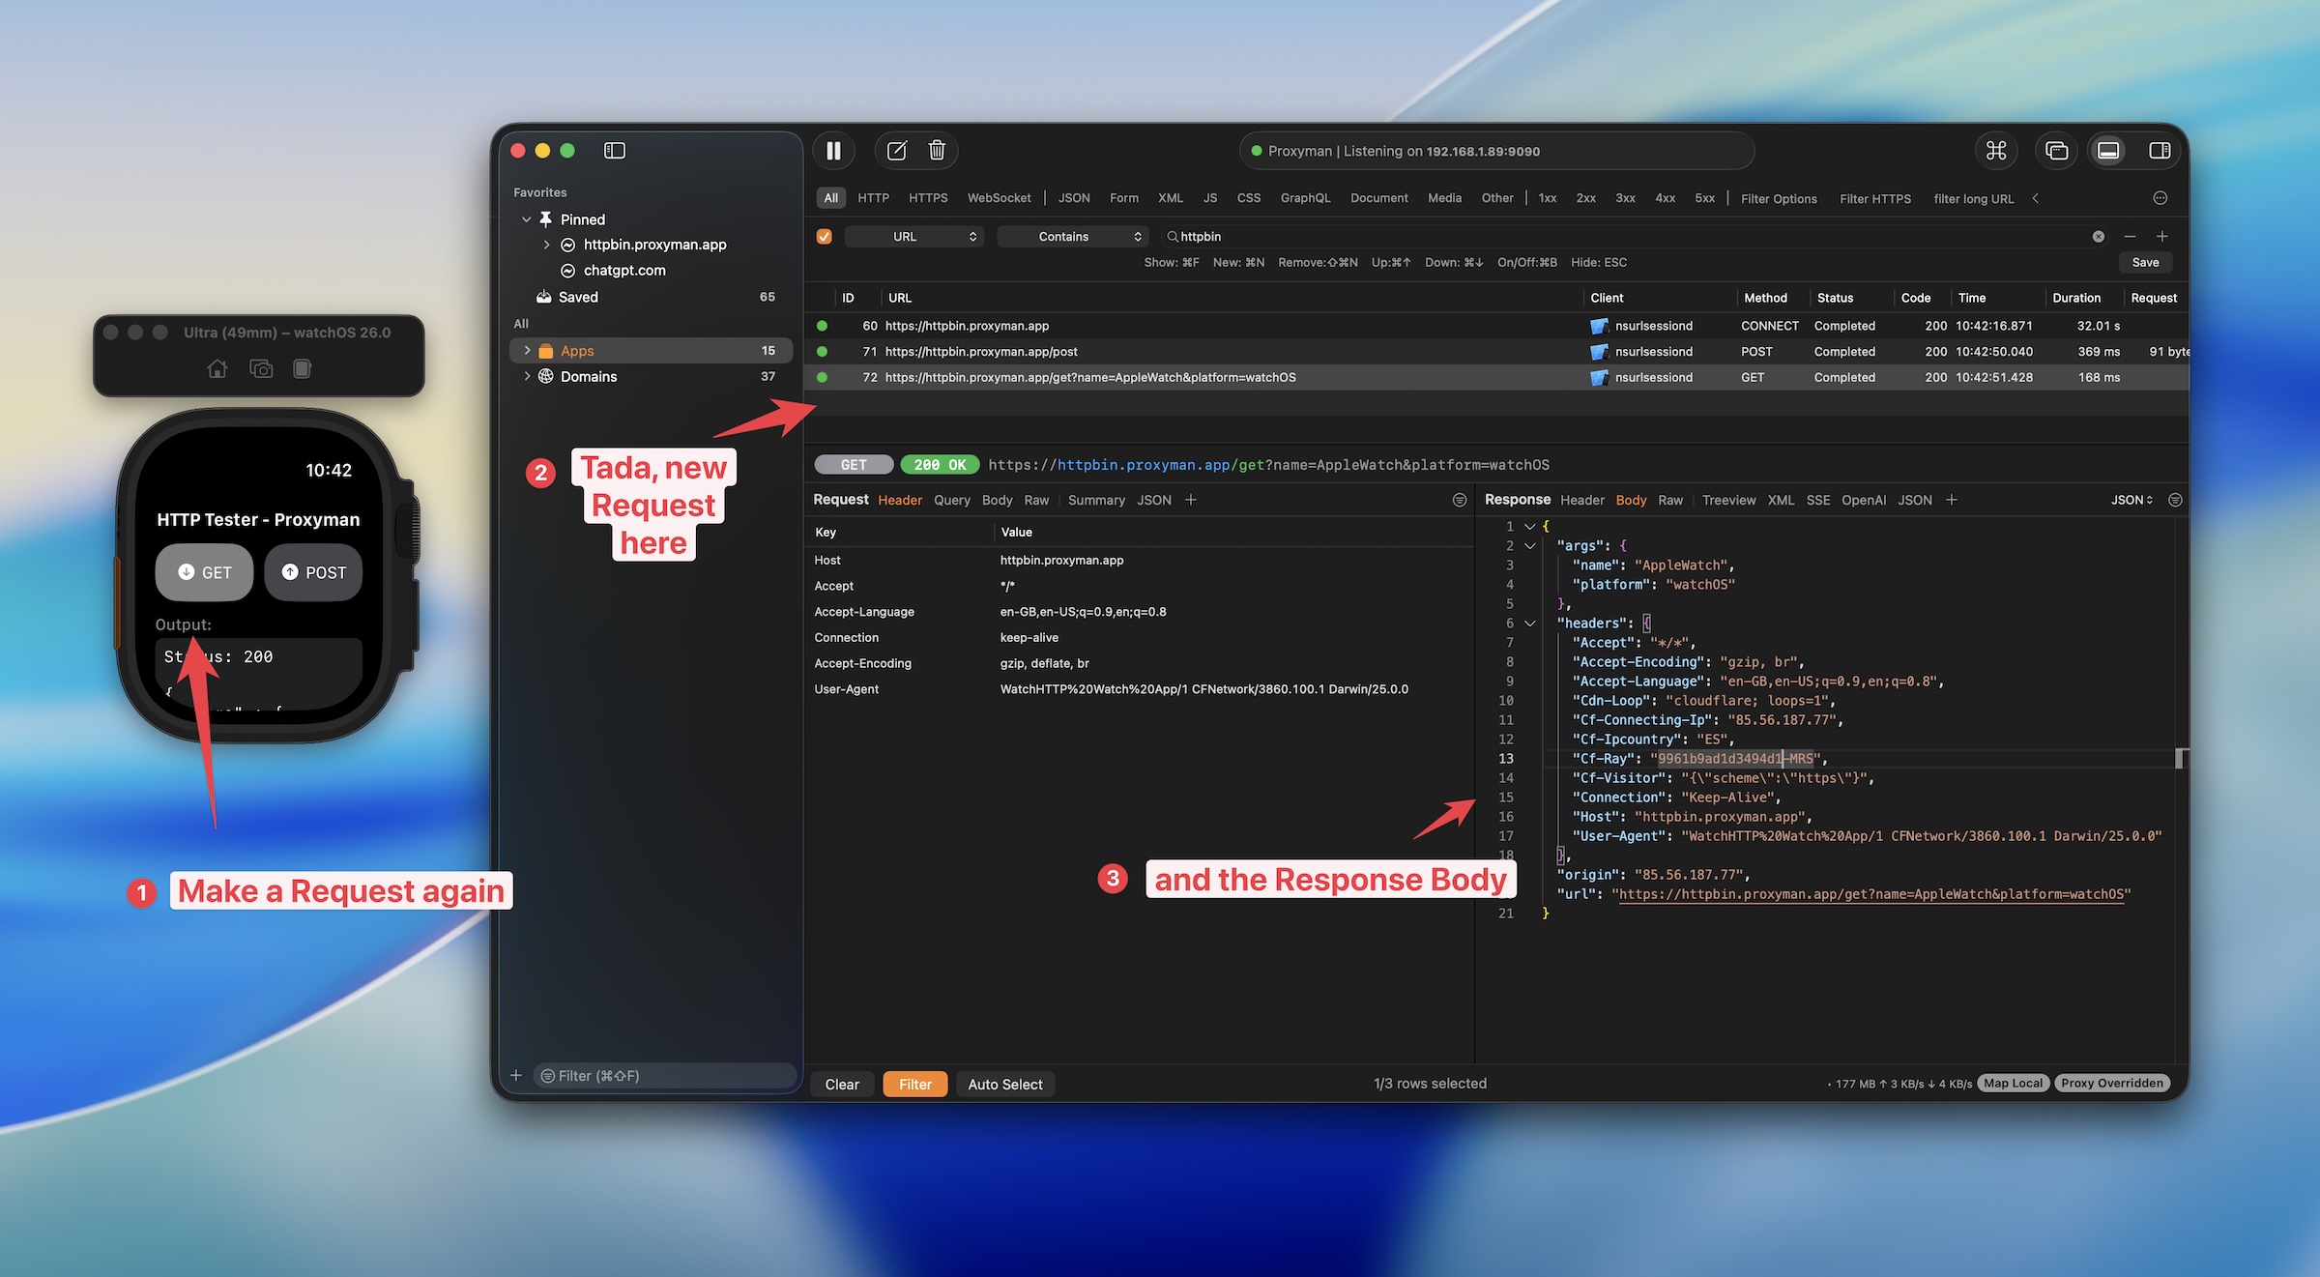
Task: Open the compose new request tool
Action: pyautogui.click(x=895, y=151)
